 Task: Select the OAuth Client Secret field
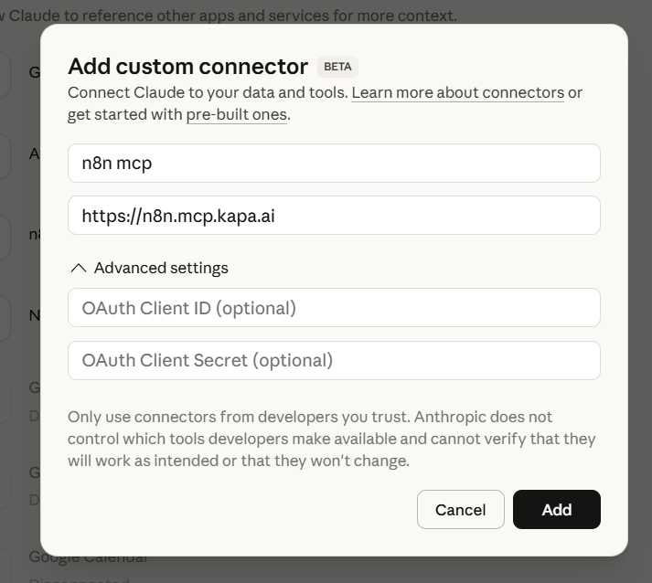coord(334,360)
